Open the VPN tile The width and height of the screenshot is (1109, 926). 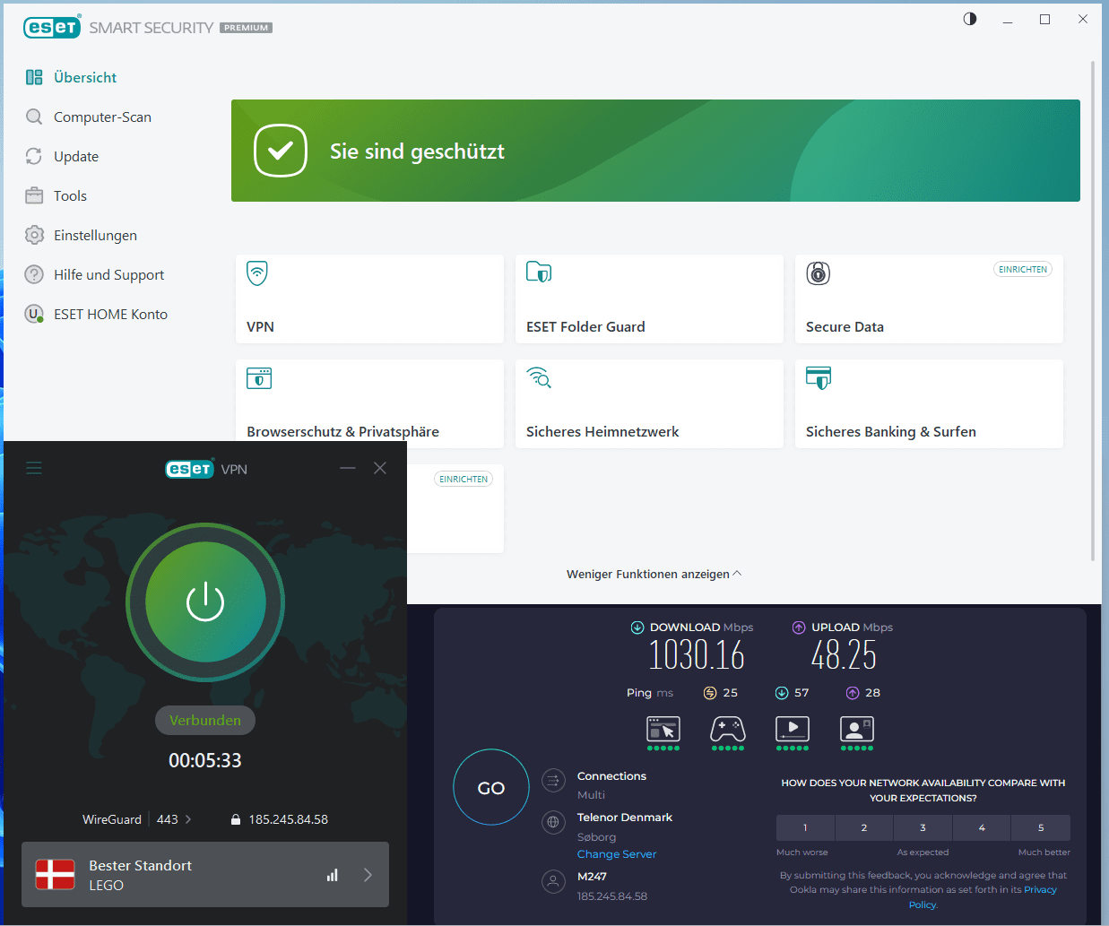369,299
